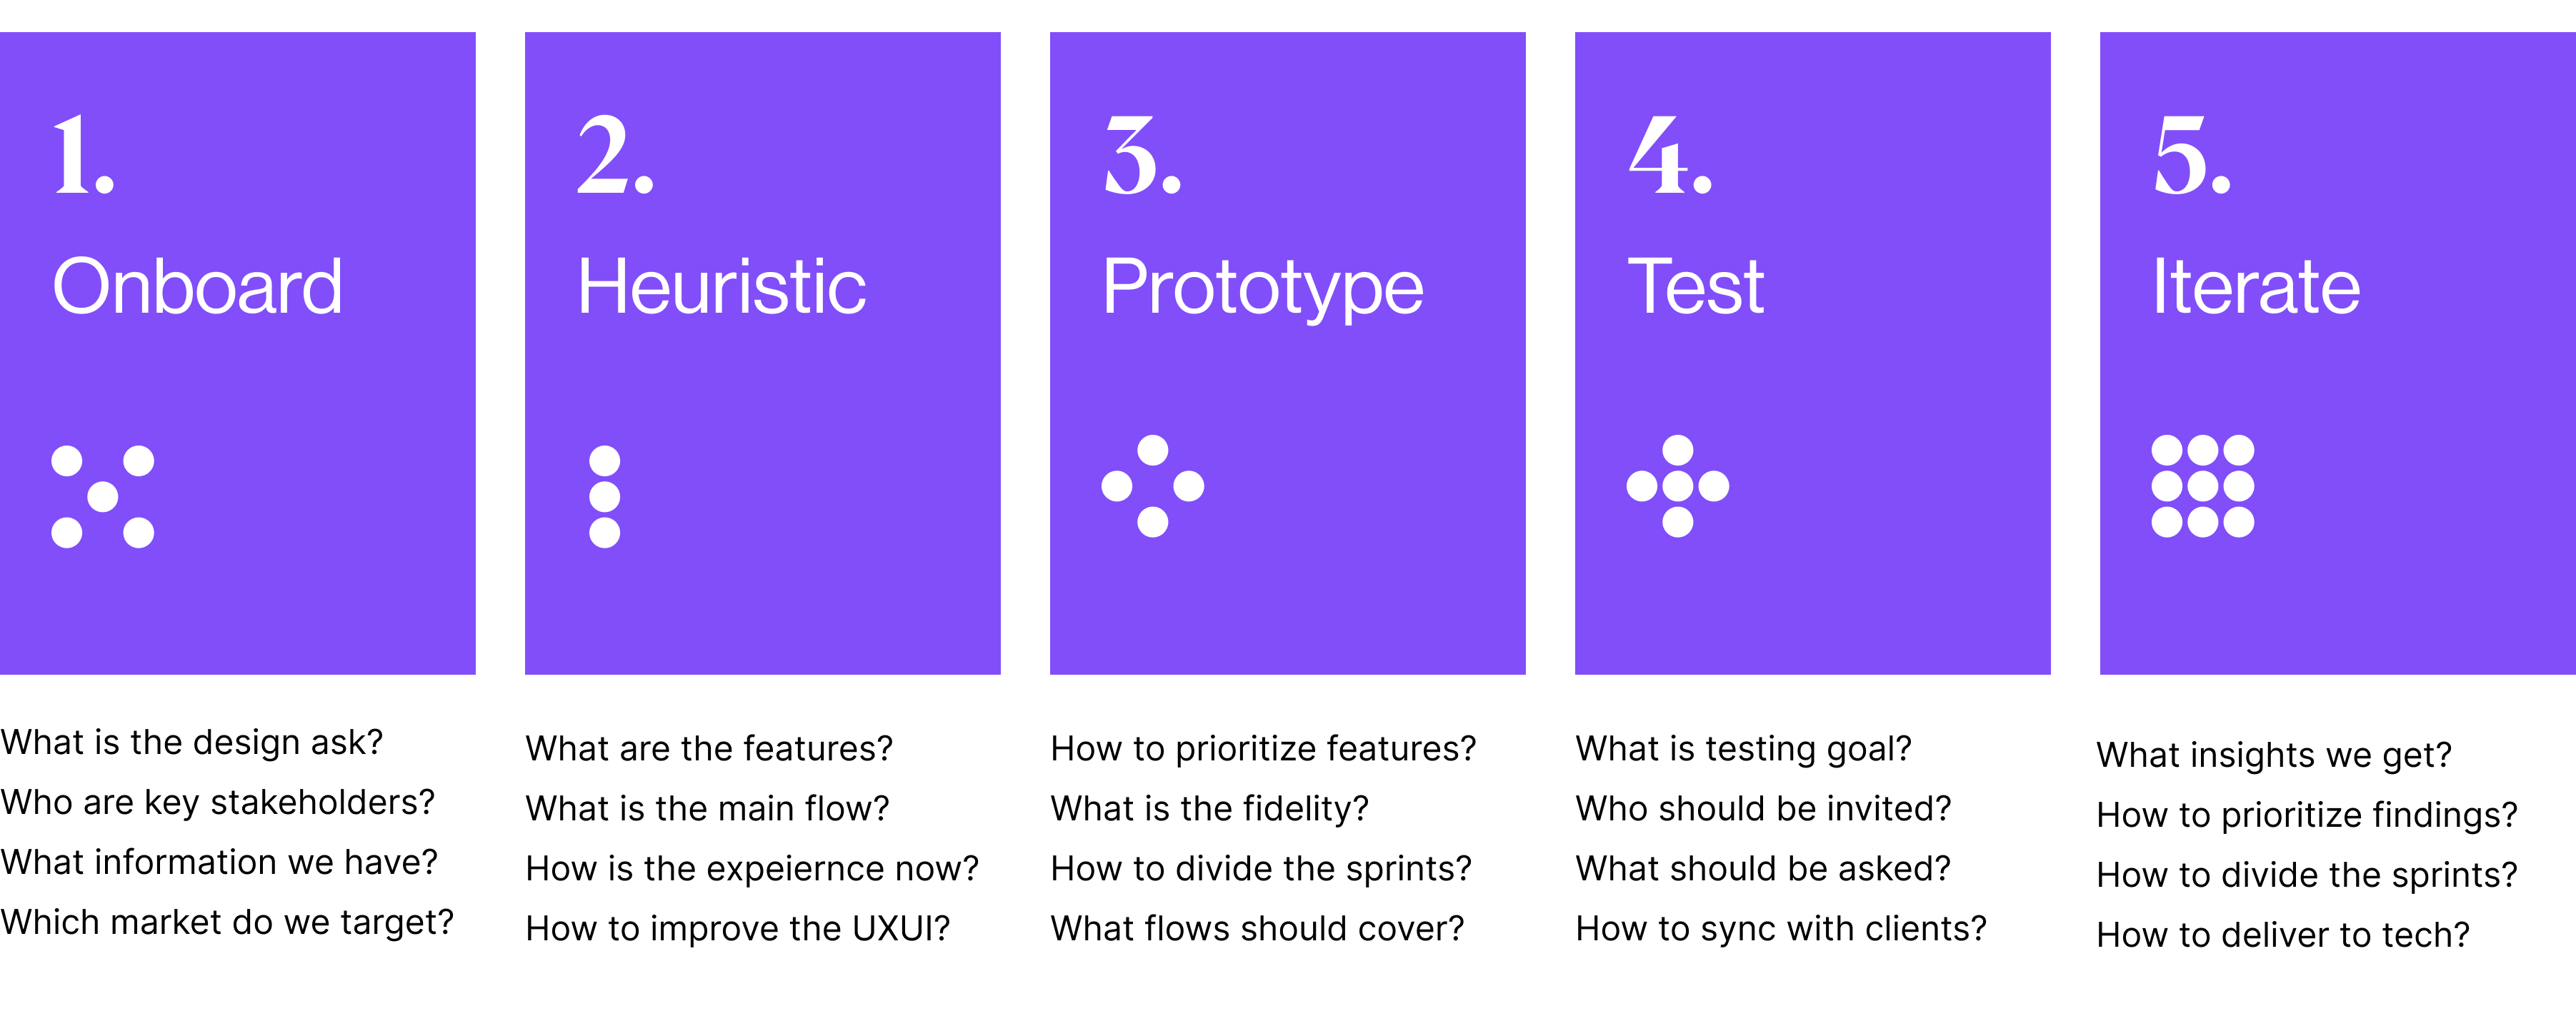Click the large number 5 on the Iterate card
Image resolution: width=2576 pixels, height=1011 pixels.
click(x=2191, y=155)
